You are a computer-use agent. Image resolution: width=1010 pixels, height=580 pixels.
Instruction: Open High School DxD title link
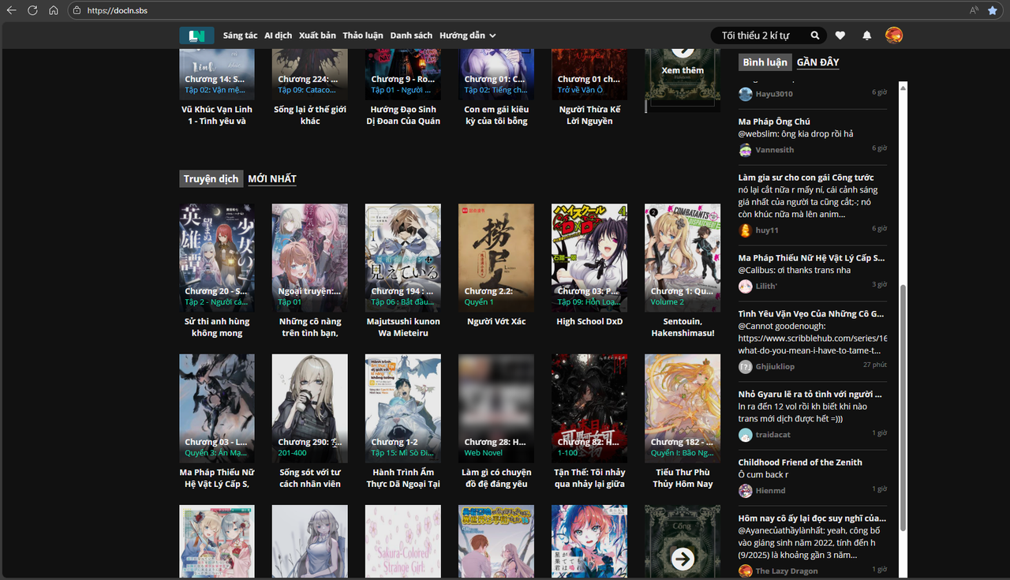[x=589, y=321]
